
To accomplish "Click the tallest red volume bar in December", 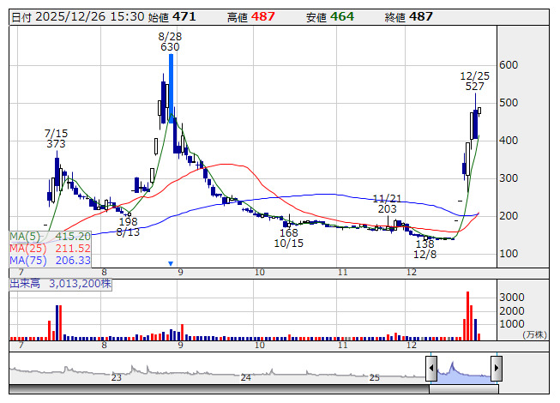I will click(x=468, y=315).
